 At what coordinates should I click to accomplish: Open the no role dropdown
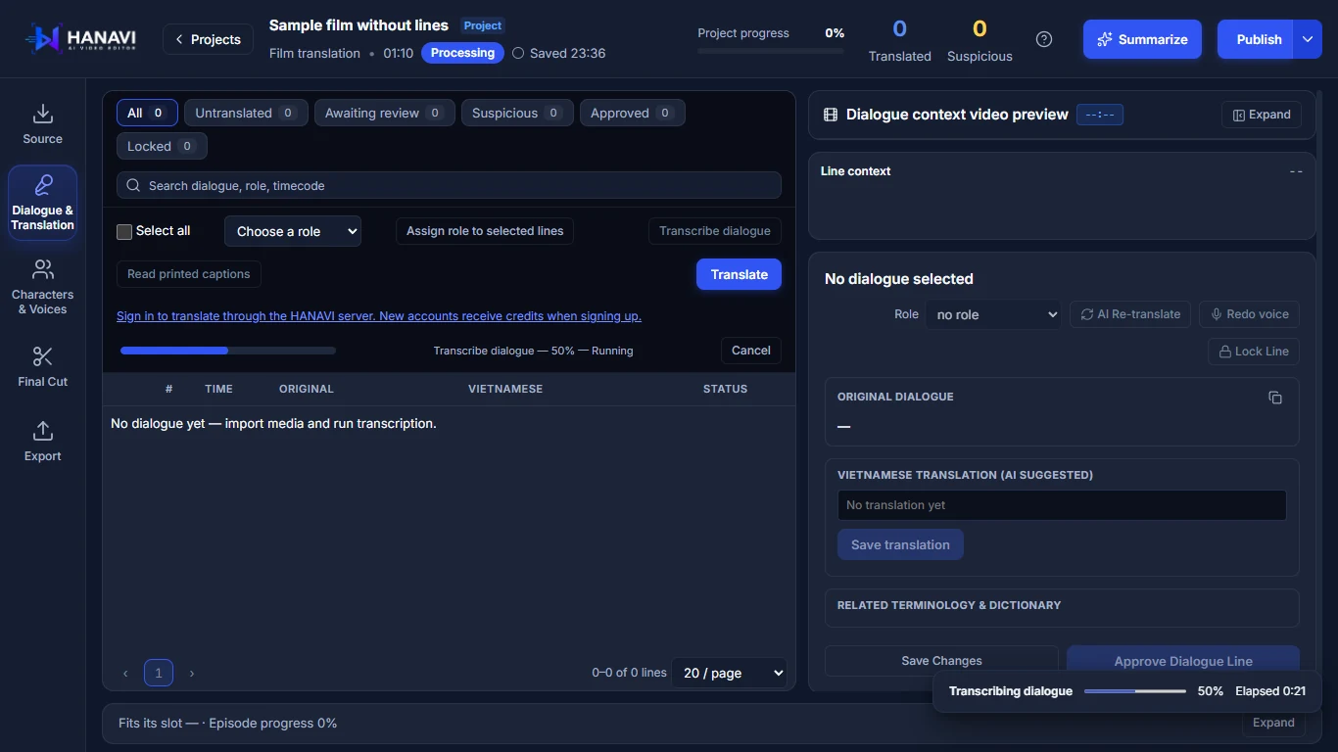(x=993, y=314)
